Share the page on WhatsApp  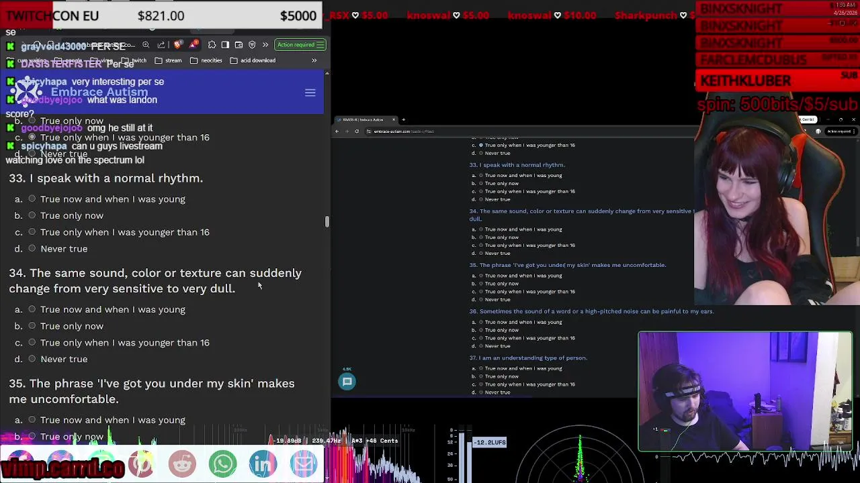click(222, 464)
